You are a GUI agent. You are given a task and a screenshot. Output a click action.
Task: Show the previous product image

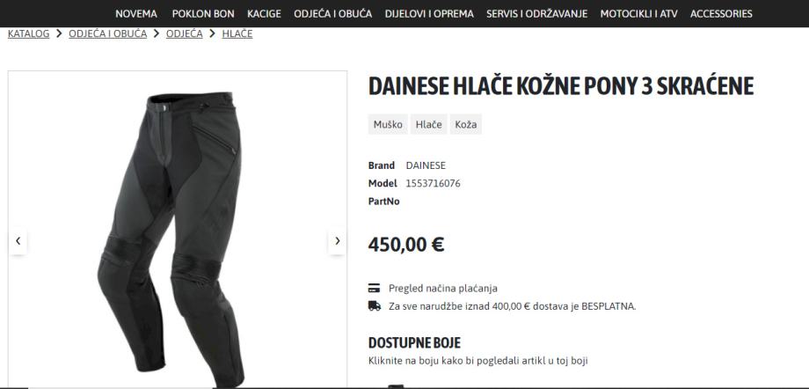click(x=18, y=241)
